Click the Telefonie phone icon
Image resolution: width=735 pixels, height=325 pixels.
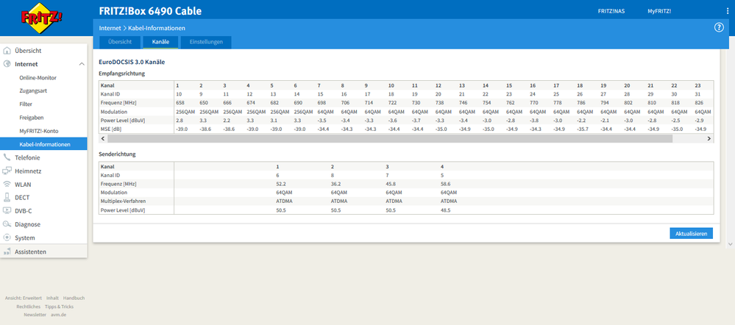pyautogui.click(x=7, y=158)
